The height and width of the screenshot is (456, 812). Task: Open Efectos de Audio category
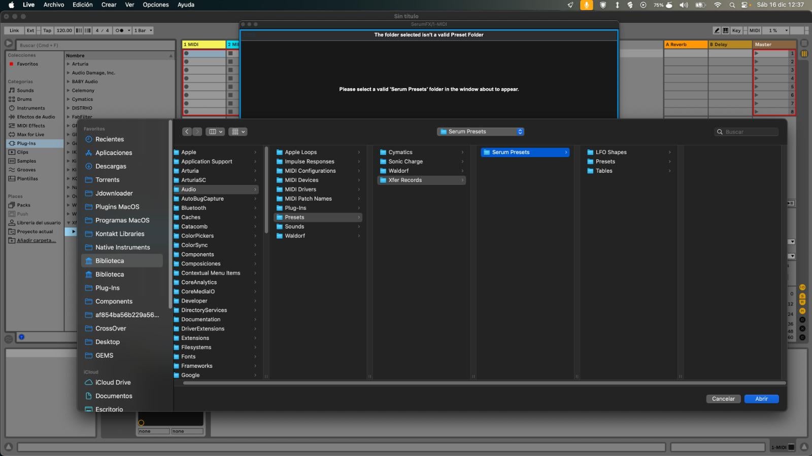tap(36, 117)
